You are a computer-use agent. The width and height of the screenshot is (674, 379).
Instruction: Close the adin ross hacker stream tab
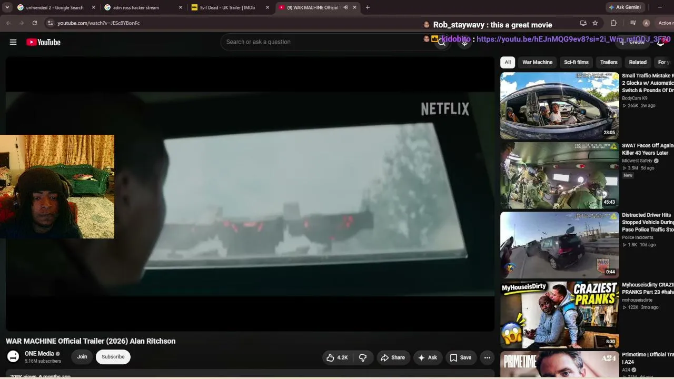(181, 7)
